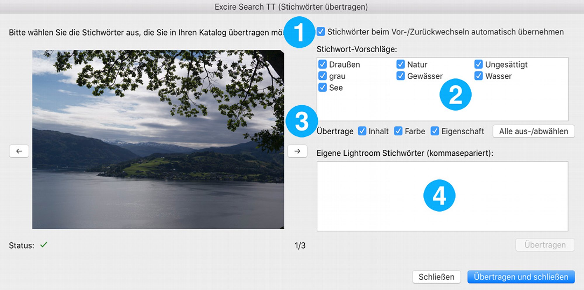This screenshot has height=290, width=584.
Task: Go to previous photo with left arrow
Action: (x=19, y=151)
